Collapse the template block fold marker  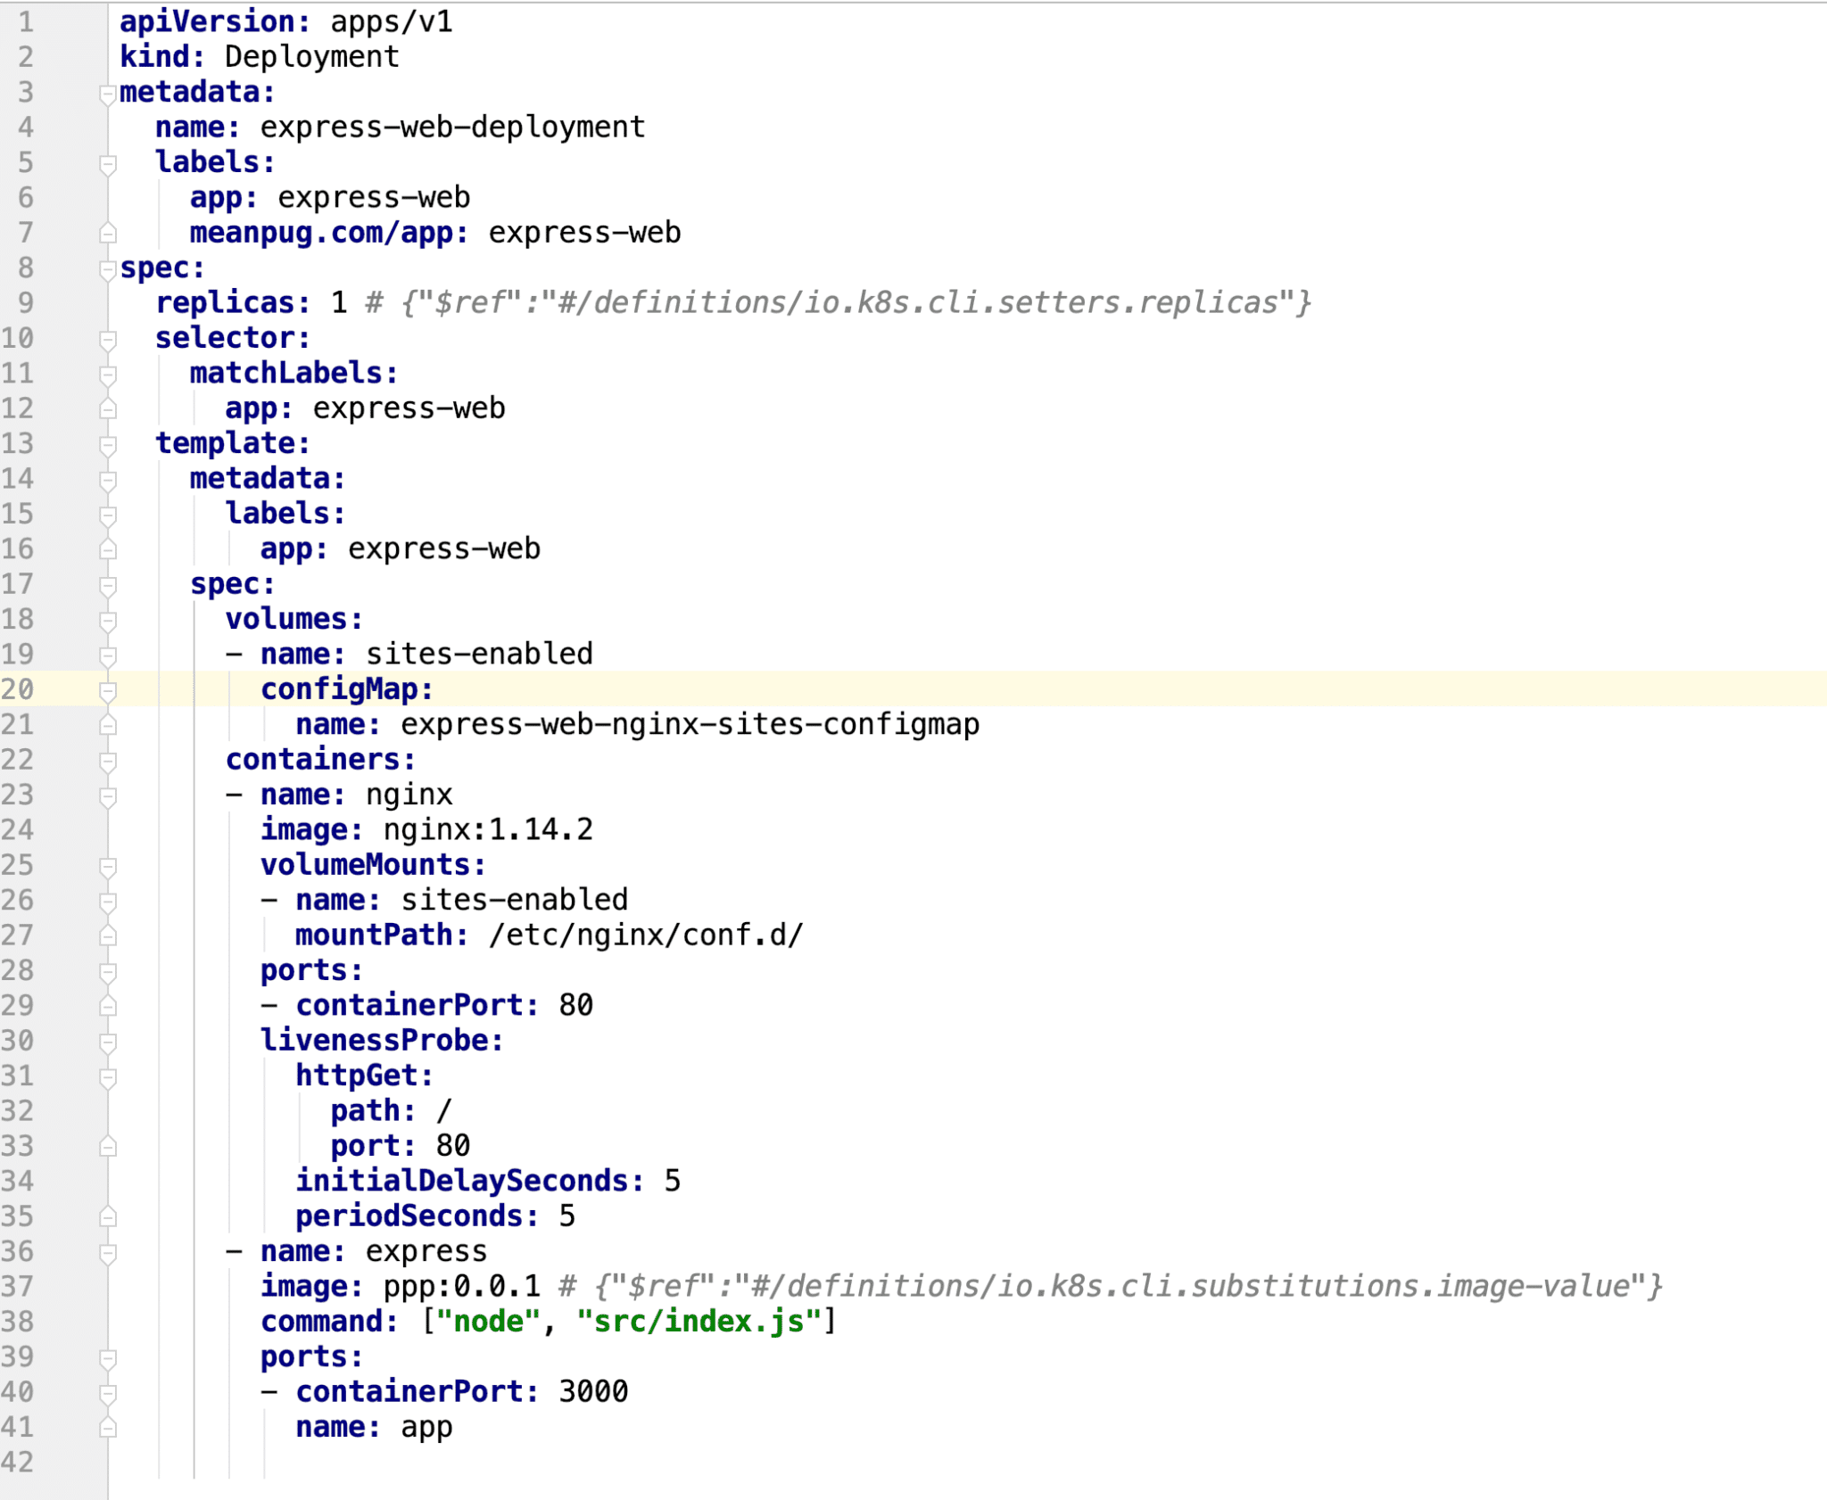point(107,444)
